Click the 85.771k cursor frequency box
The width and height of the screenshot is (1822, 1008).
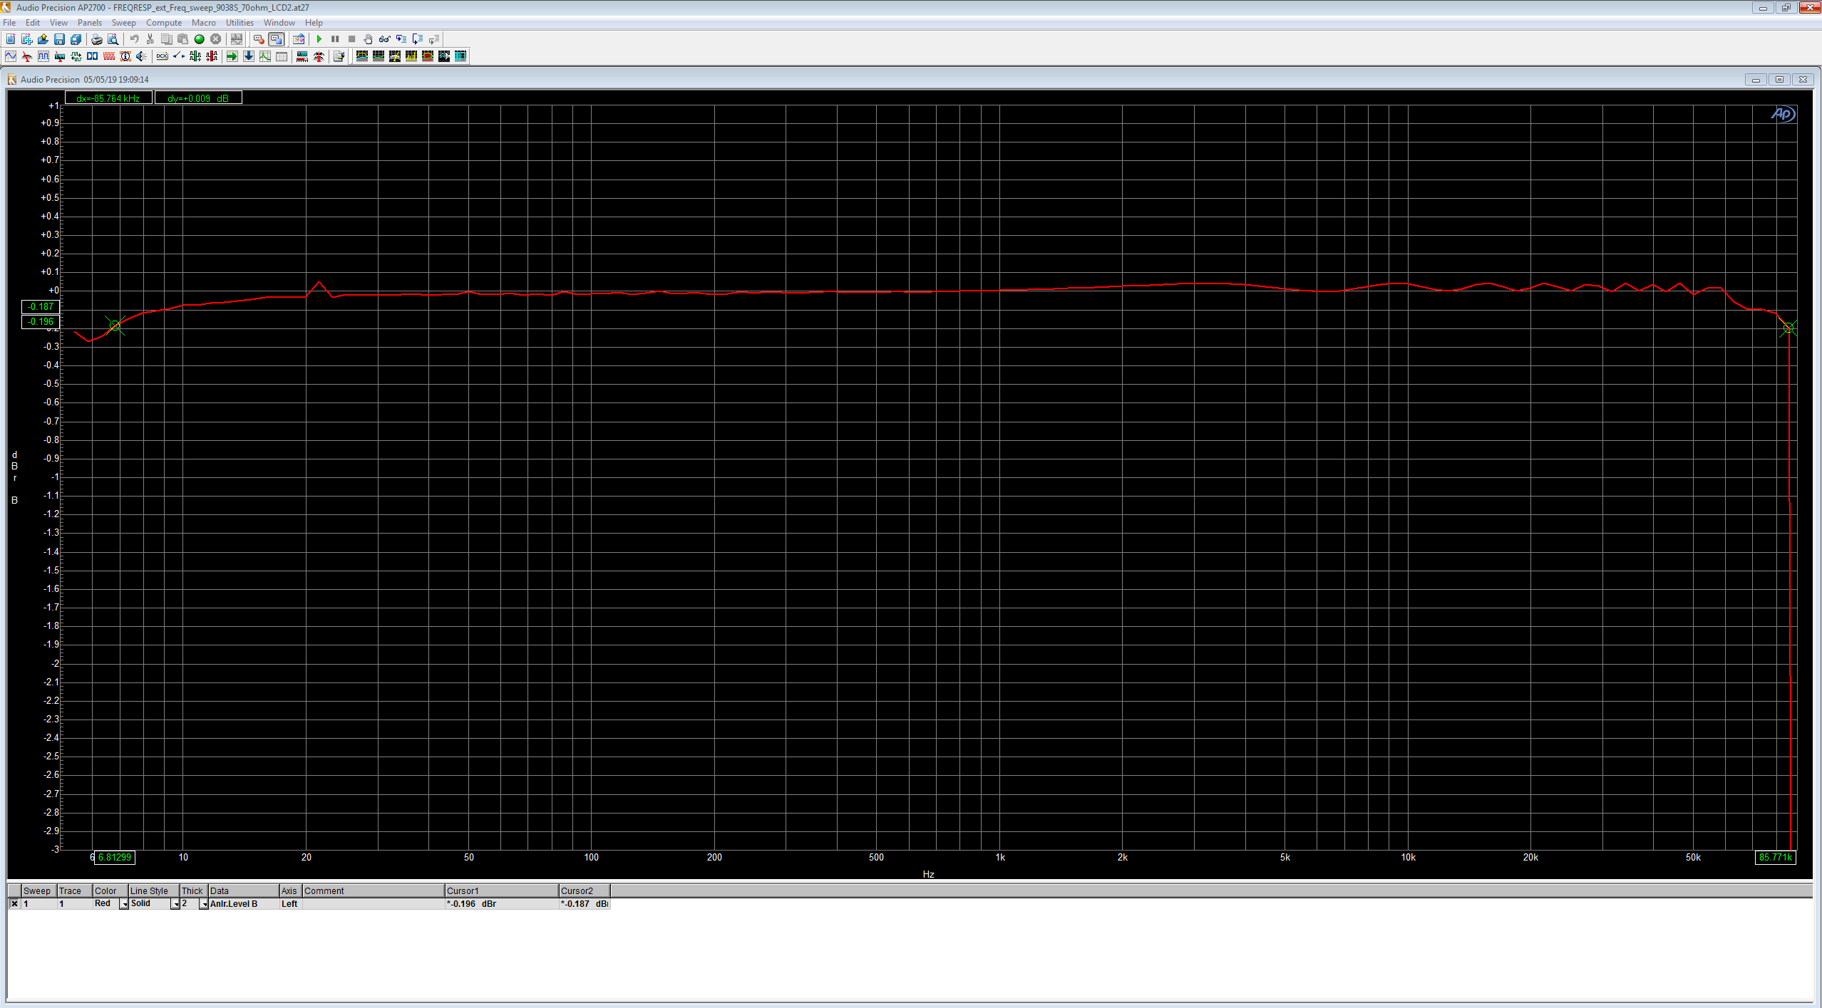1775,857
